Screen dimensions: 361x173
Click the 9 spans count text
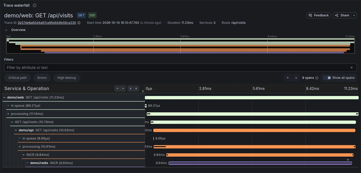click(x=308, y=78)
